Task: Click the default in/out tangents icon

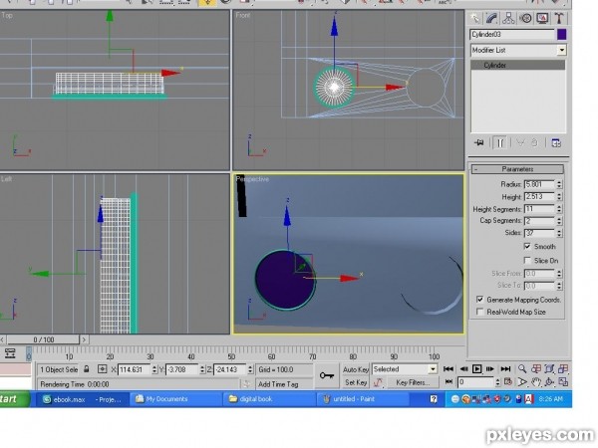Action: (x=378, y=382)
